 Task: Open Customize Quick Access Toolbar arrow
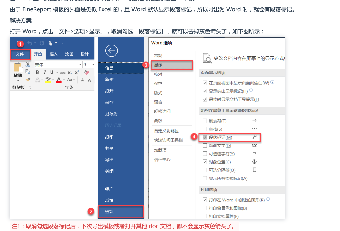63,43
